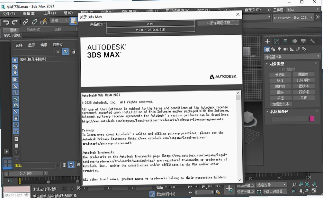Toggle display cameras filter in Scene Explorer
Screen dimensions: 323x198
tap(15, 79)
